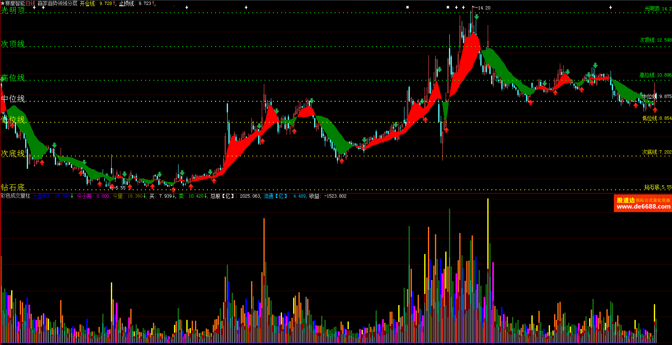Click the asterisk event marker at the chart top
Screen dimensions: 672x345
pos(407,7)
